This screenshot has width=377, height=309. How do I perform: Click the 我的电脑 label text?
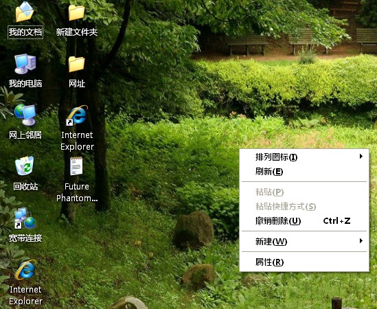[25, 84]
